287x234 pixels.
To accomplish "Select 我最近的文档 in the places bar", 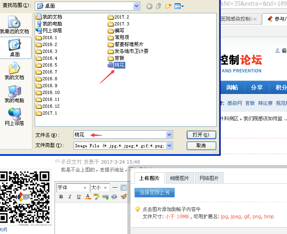I will [15, 25].
